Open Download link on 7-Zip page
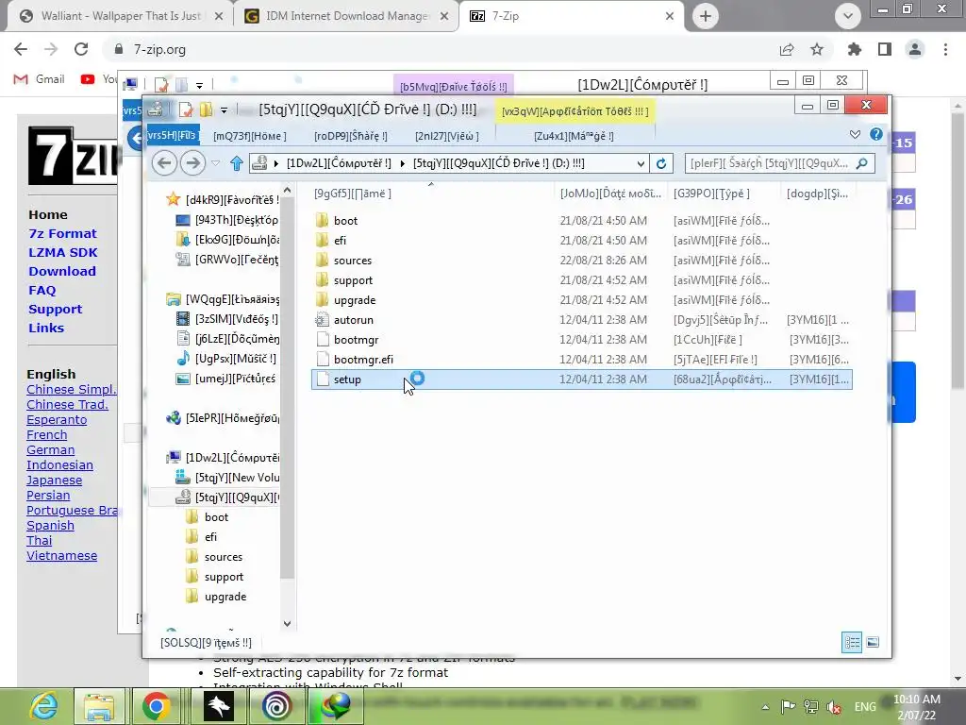The width and height of the screenshot is (966, 725). 62,271
